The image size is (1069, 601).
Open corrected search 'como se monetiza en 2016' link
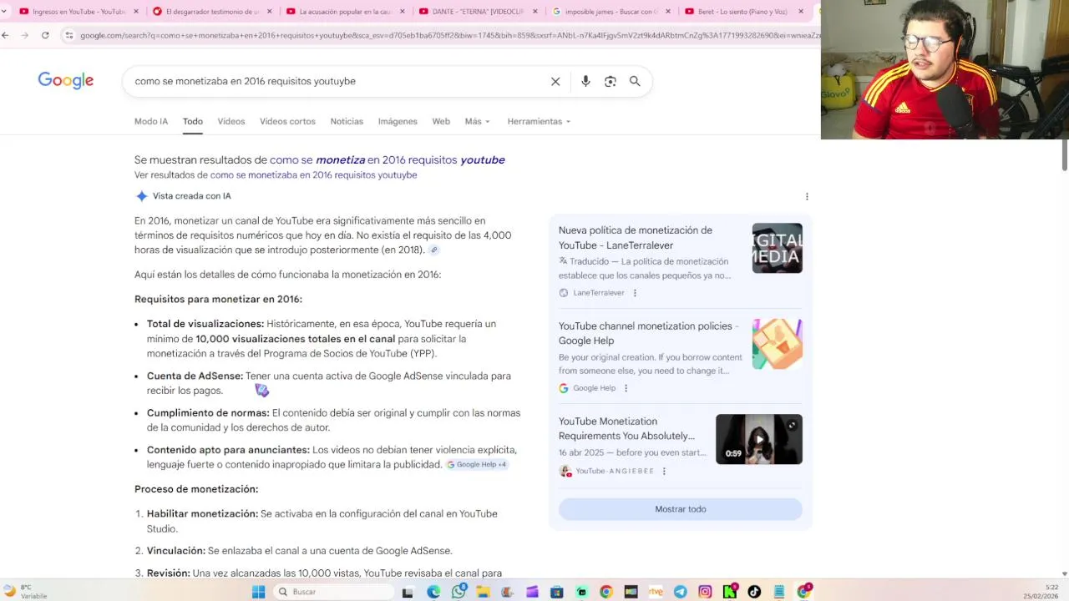388,159
